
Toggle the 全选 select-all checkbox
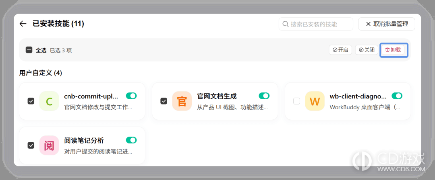coord(29,50)
